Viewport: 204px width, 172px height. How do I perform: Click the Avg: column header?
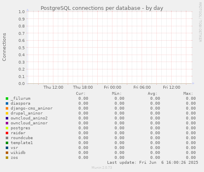[152, 94]
